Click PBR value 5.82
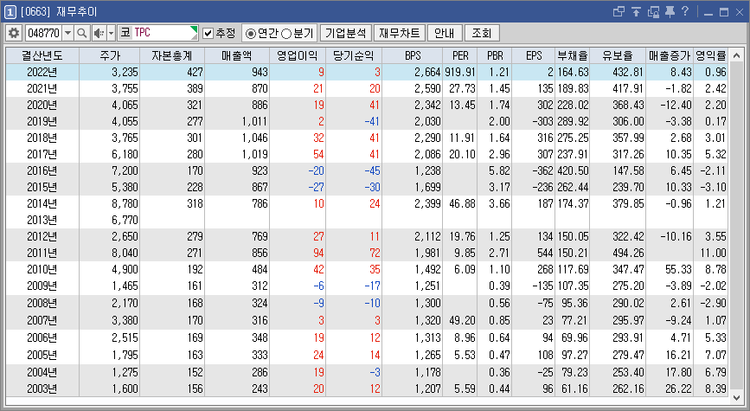 tap(499, 170)
